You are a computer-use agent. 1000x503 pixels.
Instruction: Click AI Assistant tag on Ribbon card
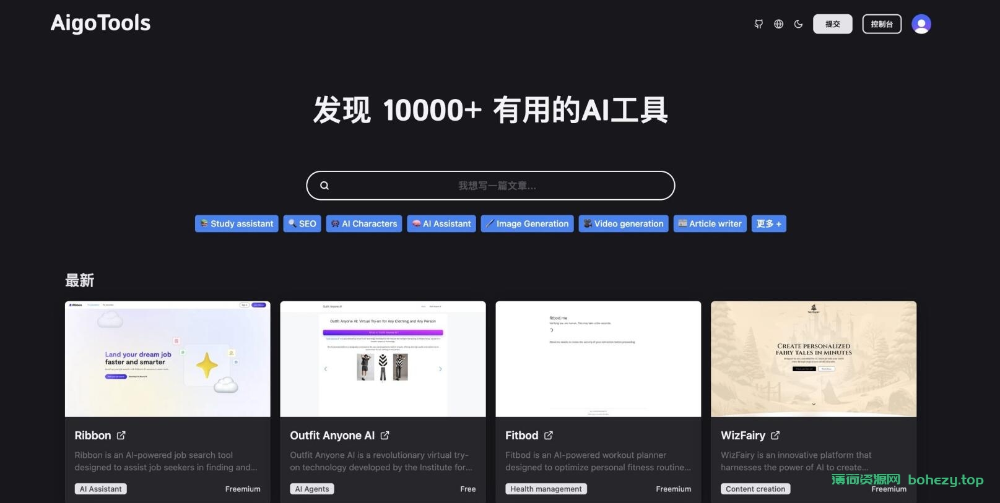click(101, 489)
